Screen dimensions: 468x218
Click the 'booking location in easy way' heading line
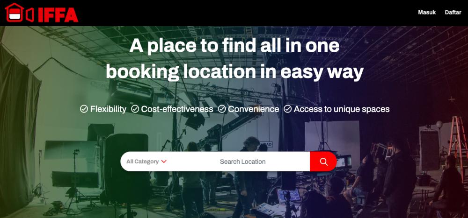pyautogui.click(x=234, y=72)
